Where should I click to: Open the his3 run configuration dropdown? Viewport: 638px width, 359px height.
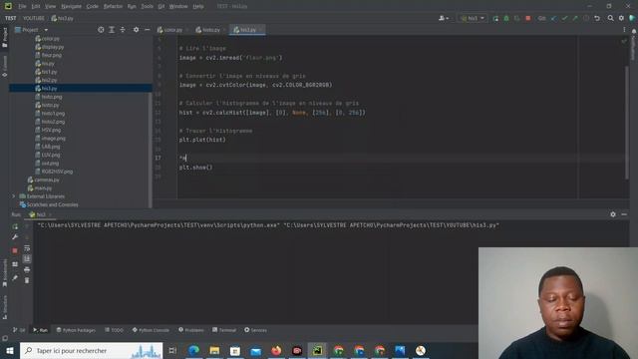[473, 18]
